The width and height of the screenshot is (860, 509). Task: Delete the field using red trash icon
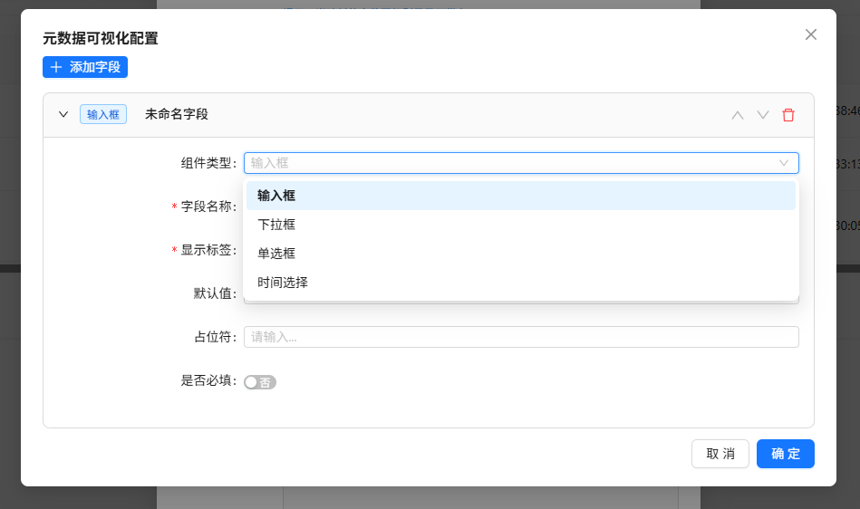click(x=788, y=115)
